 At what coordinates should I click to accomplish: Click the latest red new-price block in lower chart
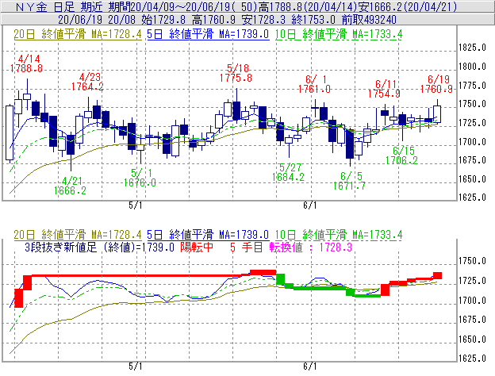[438, 275]
